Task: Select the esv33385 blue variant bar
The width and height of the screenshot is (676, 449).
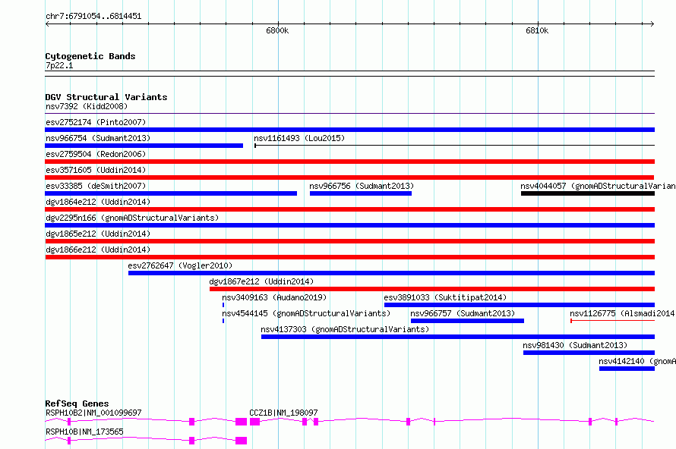Action: click(171, 193)
